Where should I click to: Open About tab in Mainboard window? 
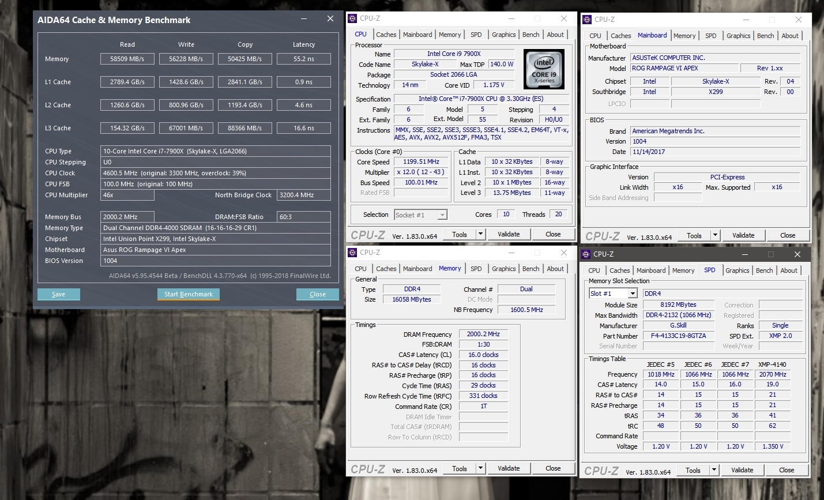point(790,36)
